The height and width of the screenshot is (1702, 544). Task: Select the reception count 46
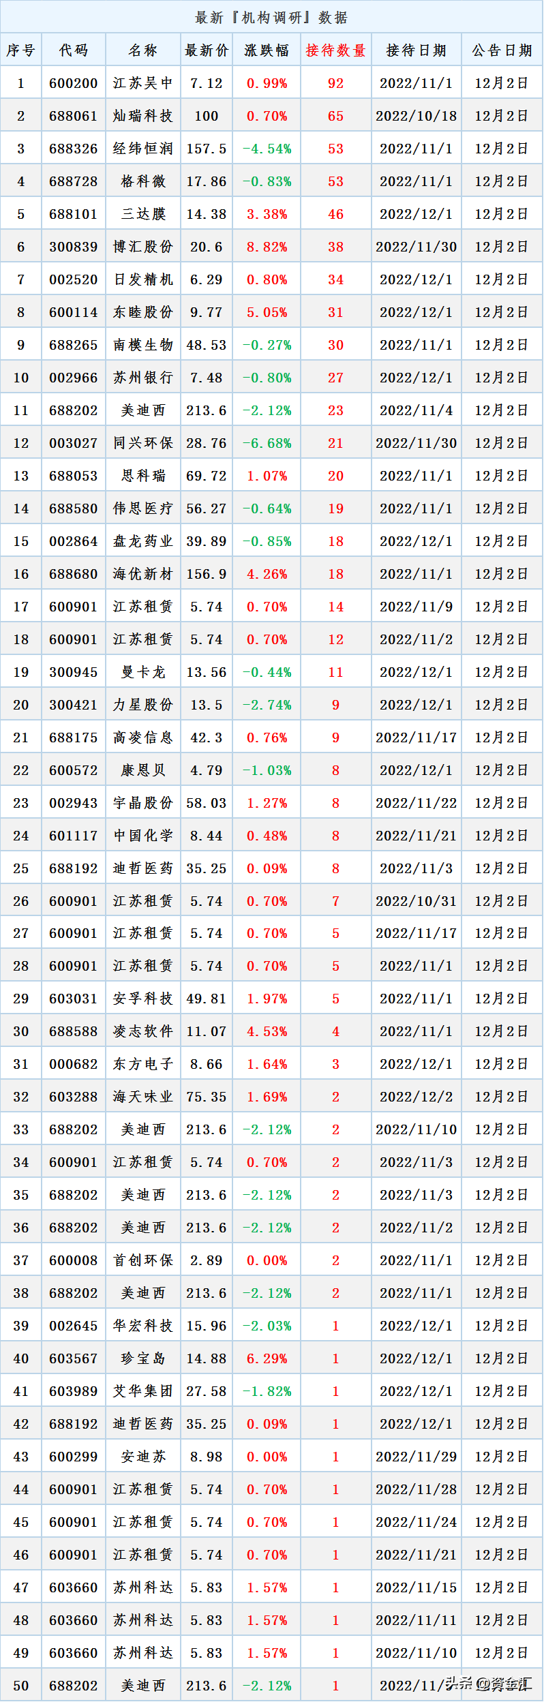(x=336, y=214)
